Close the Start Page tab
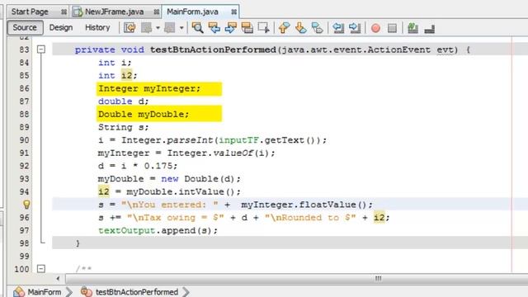 tap(64, 12)
